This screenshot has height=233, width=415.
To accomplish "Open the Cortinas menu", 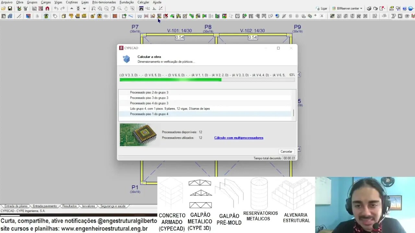I will [72, 2].
